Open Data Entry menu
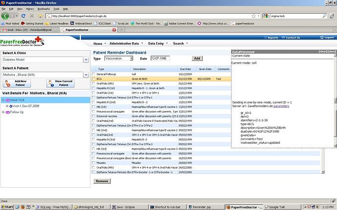Image resolution: width=337 pixels, height=210 pixels. pyautogui.click(x=158, y=43)
